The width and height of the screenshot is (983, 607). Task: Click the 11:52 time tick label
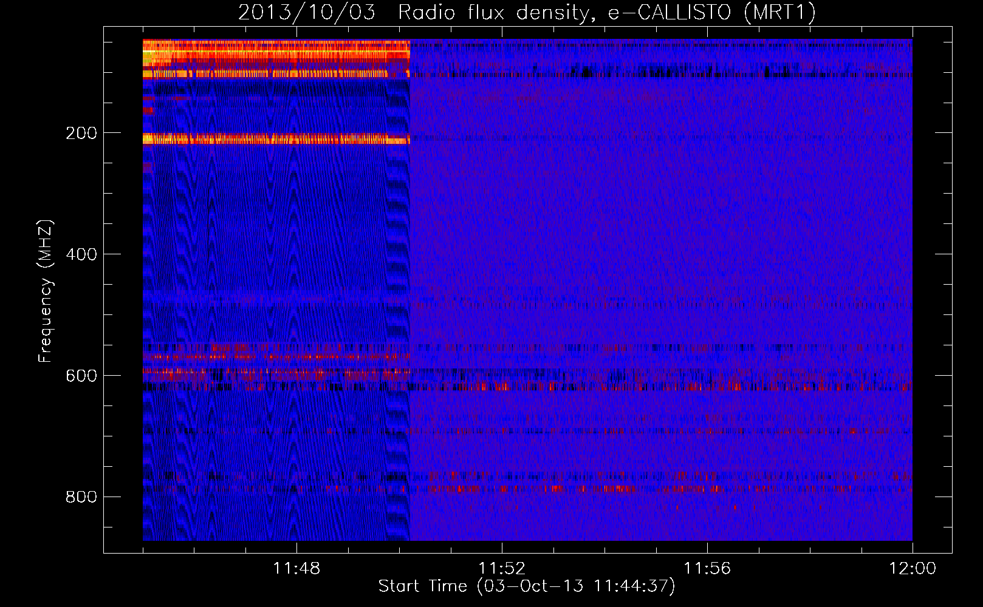502,569
